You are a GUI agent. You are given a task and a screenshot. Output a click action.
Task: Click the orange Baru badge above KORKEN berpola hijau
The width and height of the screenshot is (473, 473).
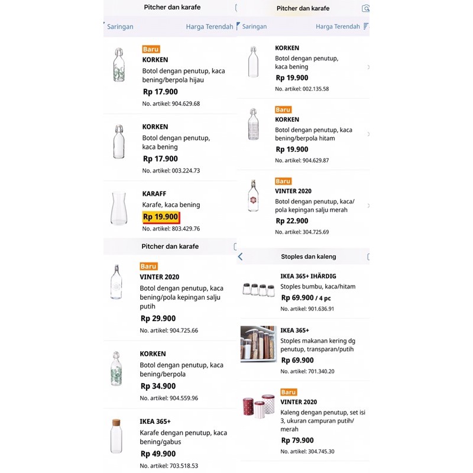pos(151,49)
